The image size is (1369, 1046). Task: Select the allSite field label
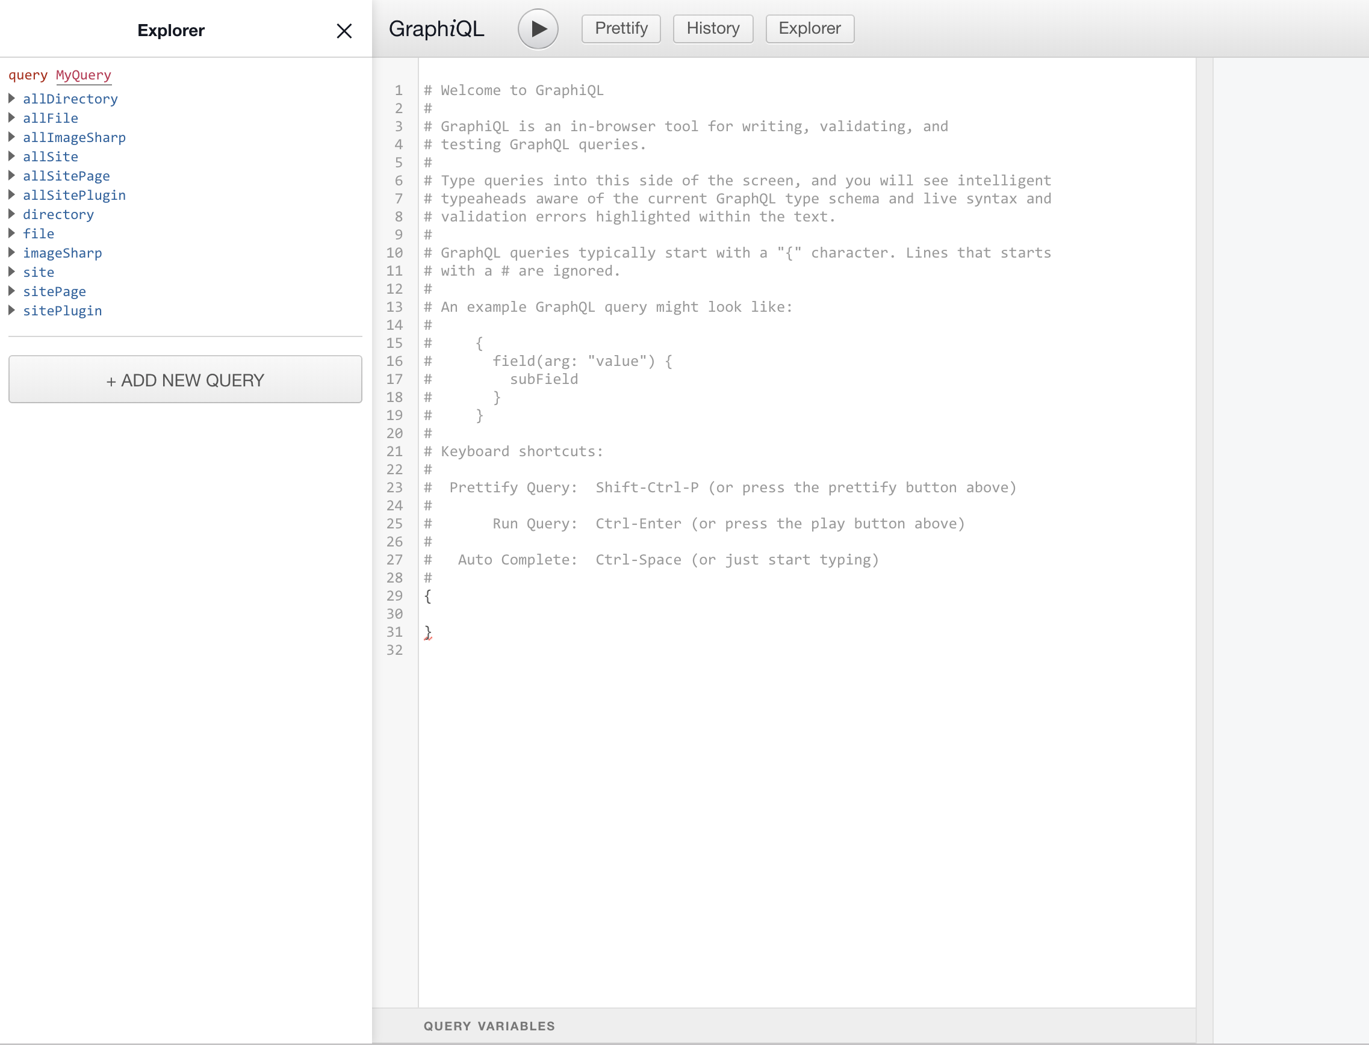click(51, 157)
